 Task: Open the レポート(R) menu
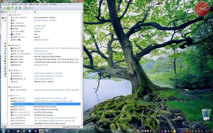tap(23, 5)
